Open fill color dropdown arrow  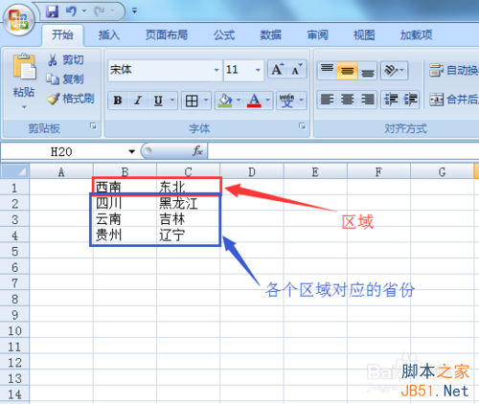(x=239, y=101)
